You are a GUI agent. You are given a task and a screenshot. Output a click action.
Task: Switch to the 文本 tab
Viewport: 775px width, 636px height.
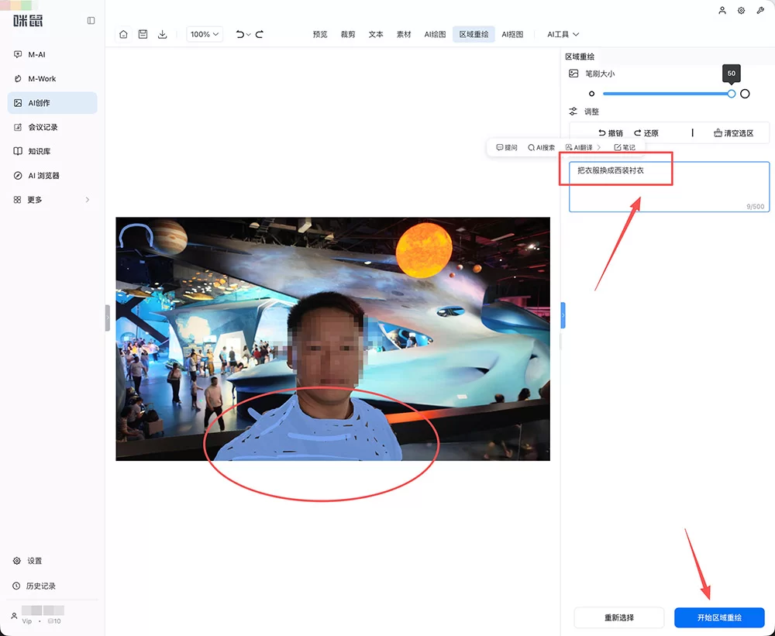[x=376, y=34]
